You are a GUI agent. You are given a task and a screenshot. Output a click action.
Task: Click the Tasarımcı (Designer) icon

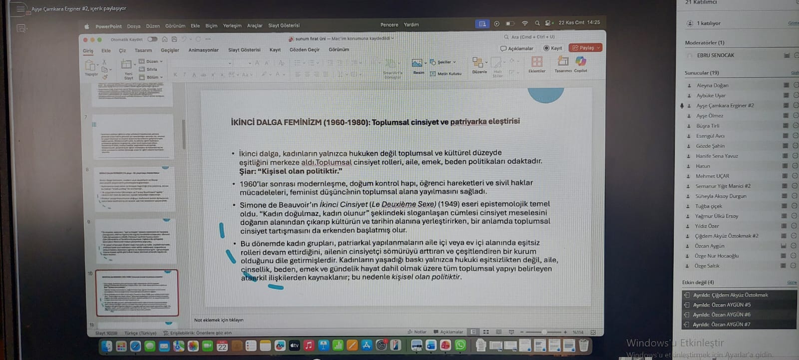tap(563, 62)
